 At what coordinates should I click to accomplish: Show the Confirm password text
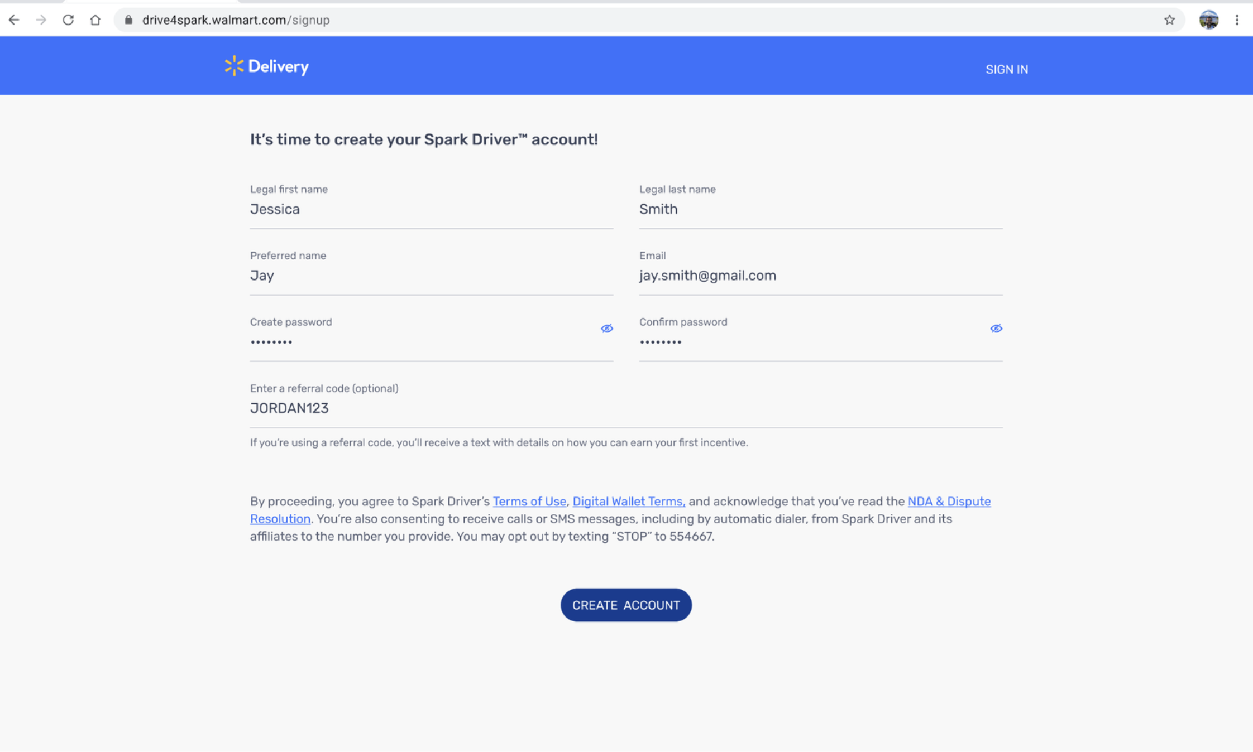coord(996,329)
